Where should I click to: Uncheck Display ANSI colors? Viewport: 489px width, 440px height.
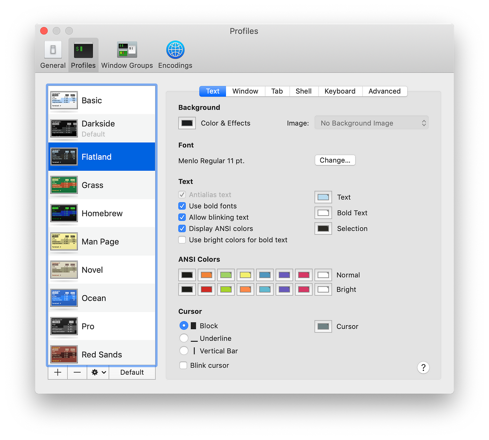click(x=182, y=229)
